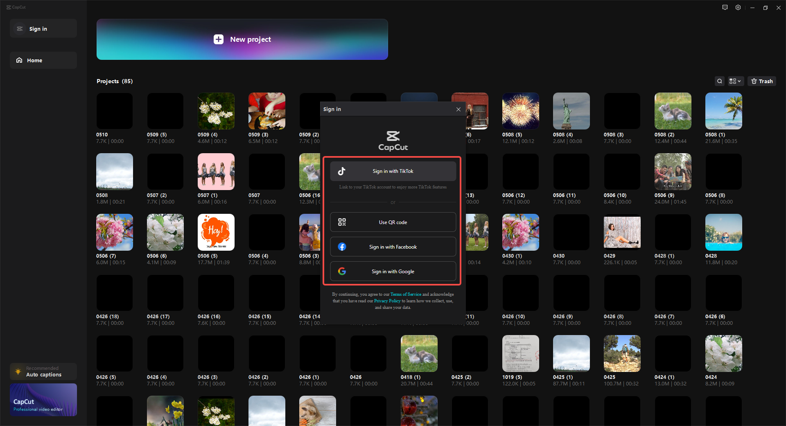Screen dimensions: 786x426
Task: Click project name 0506 (8)
Action: click(x=715, y=195)
